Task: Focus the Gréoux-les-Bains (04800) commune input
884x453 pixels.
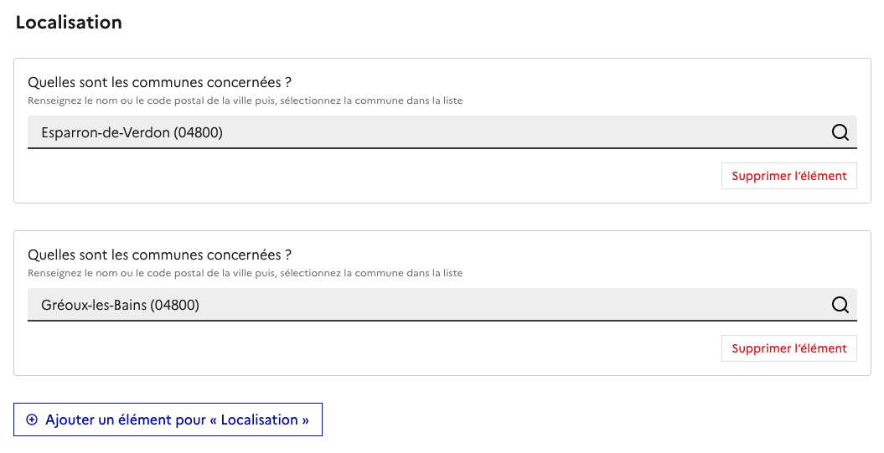Action: 442,305
